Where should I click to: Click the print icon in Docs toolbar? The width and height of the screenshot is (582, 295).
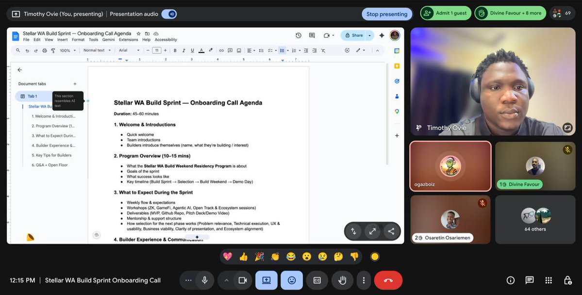(x=45, y=50)
